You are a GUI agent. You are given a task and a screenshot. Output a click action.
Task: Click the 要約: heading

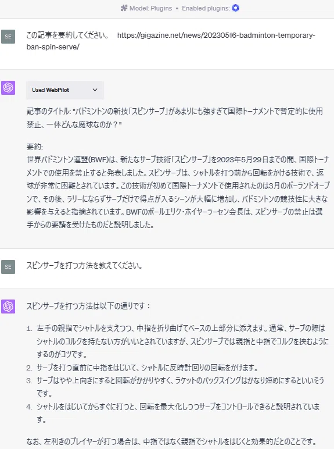click(35, 147)
